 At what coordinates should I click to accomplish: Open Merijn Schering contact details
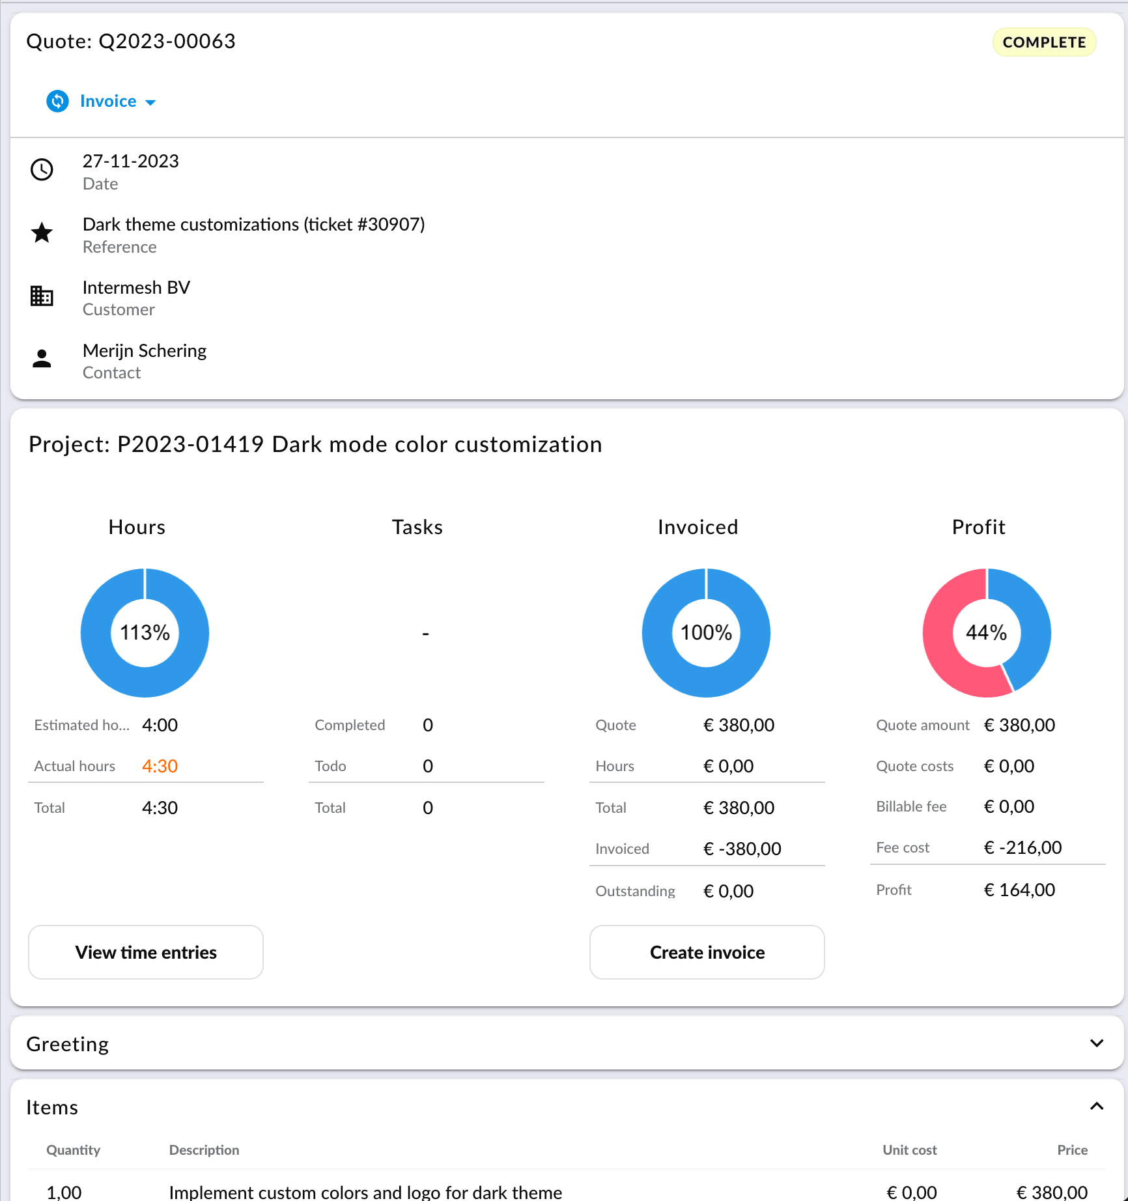144,350
